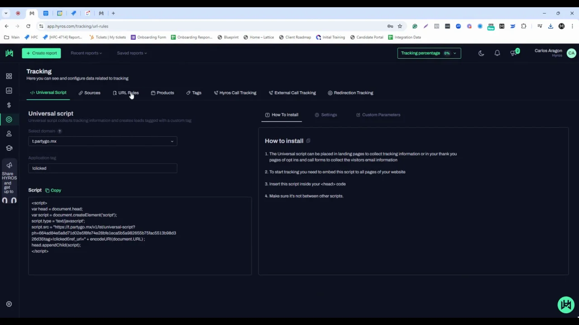Open the Zoom extension icon
The width and height of the screenshot is (579, 325).
click(458, 26)
